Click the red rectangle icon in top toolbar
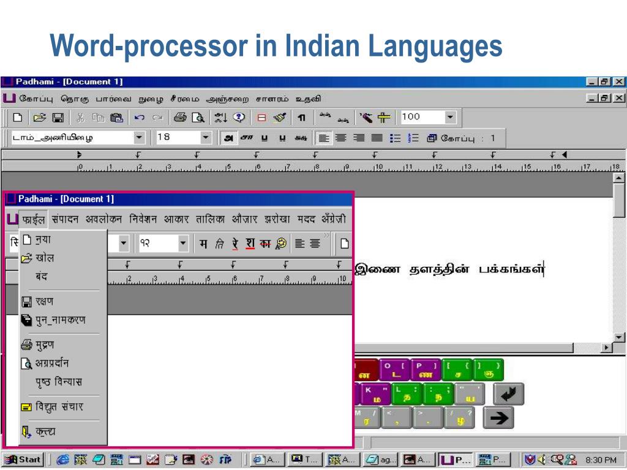Image resolution: width=627 pixels, height=470 pixels. [x=261, y=117]
